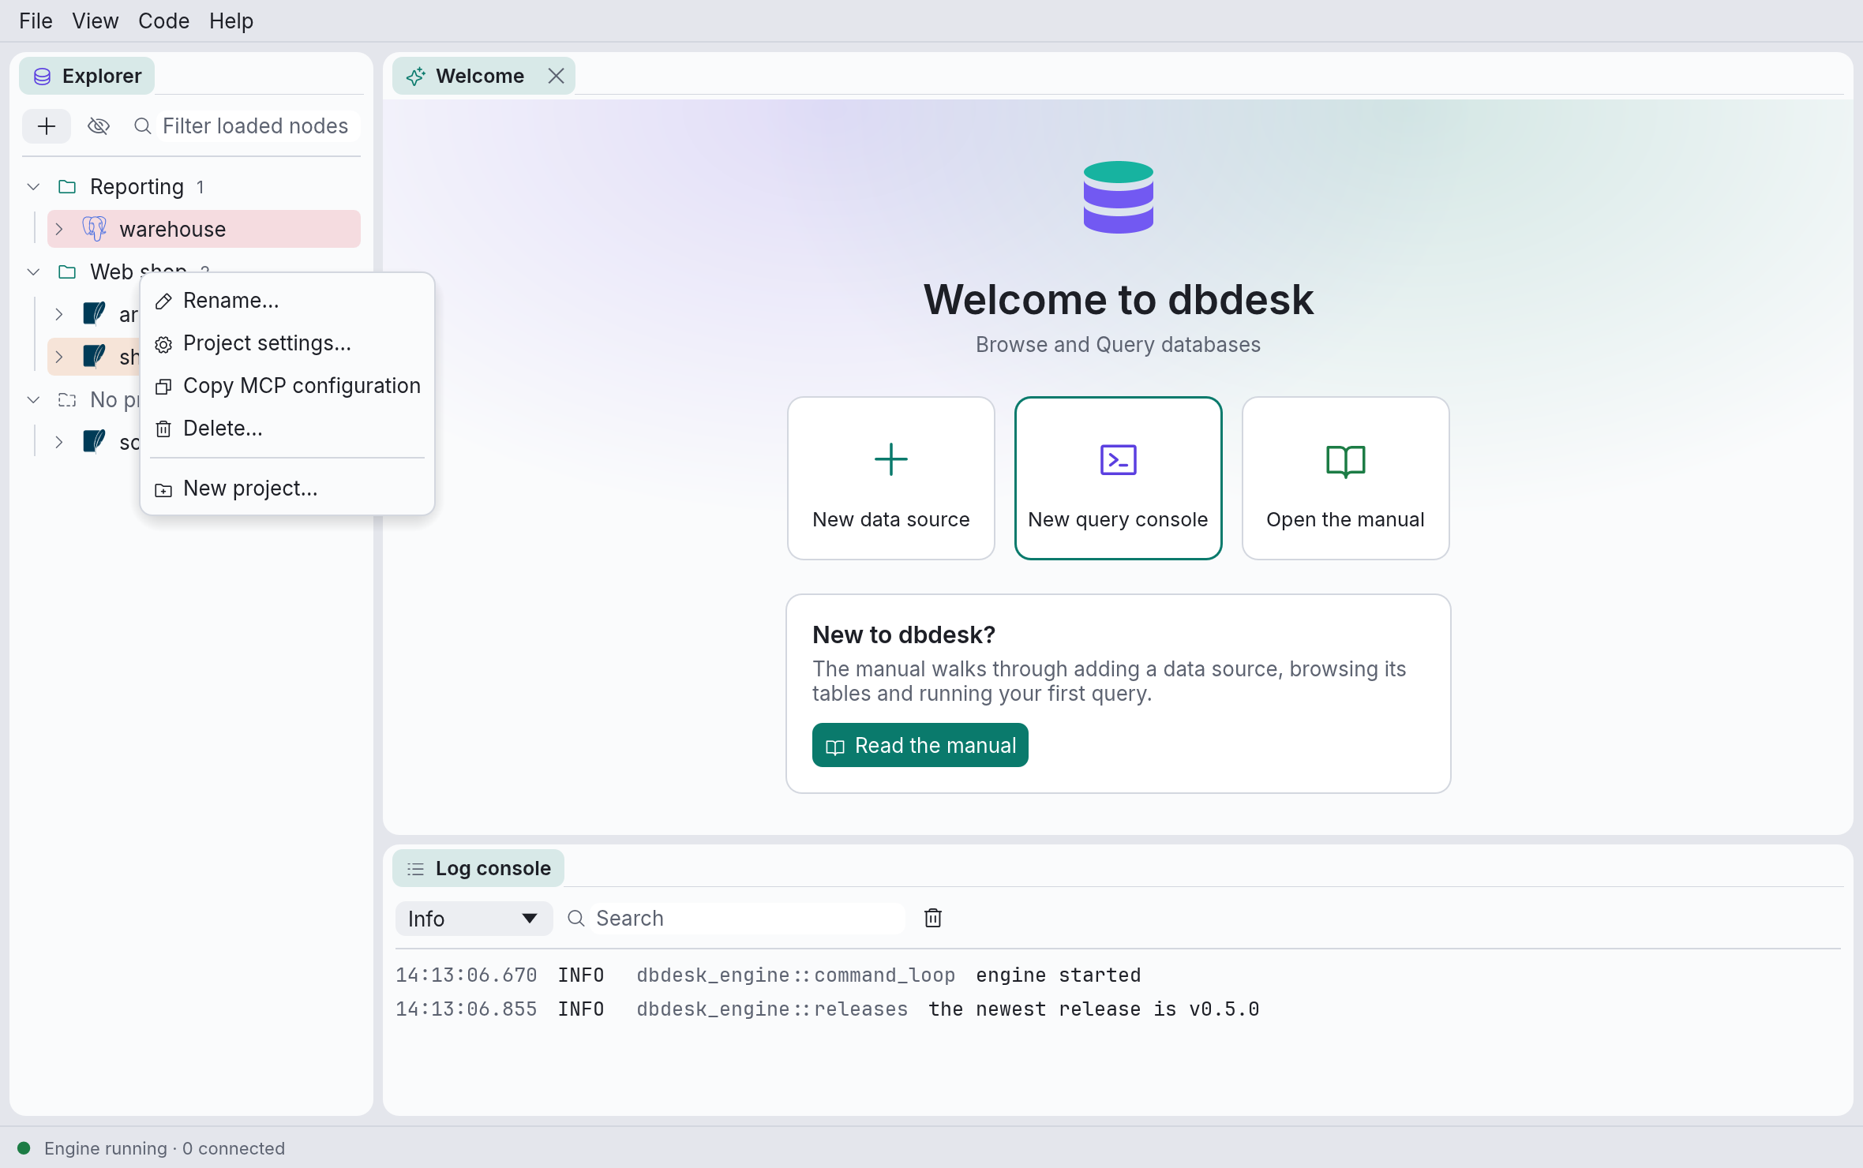The height and width of the screenshot is (1168, 1863).
Task: Open the Code menu
Action: (163, 21)
